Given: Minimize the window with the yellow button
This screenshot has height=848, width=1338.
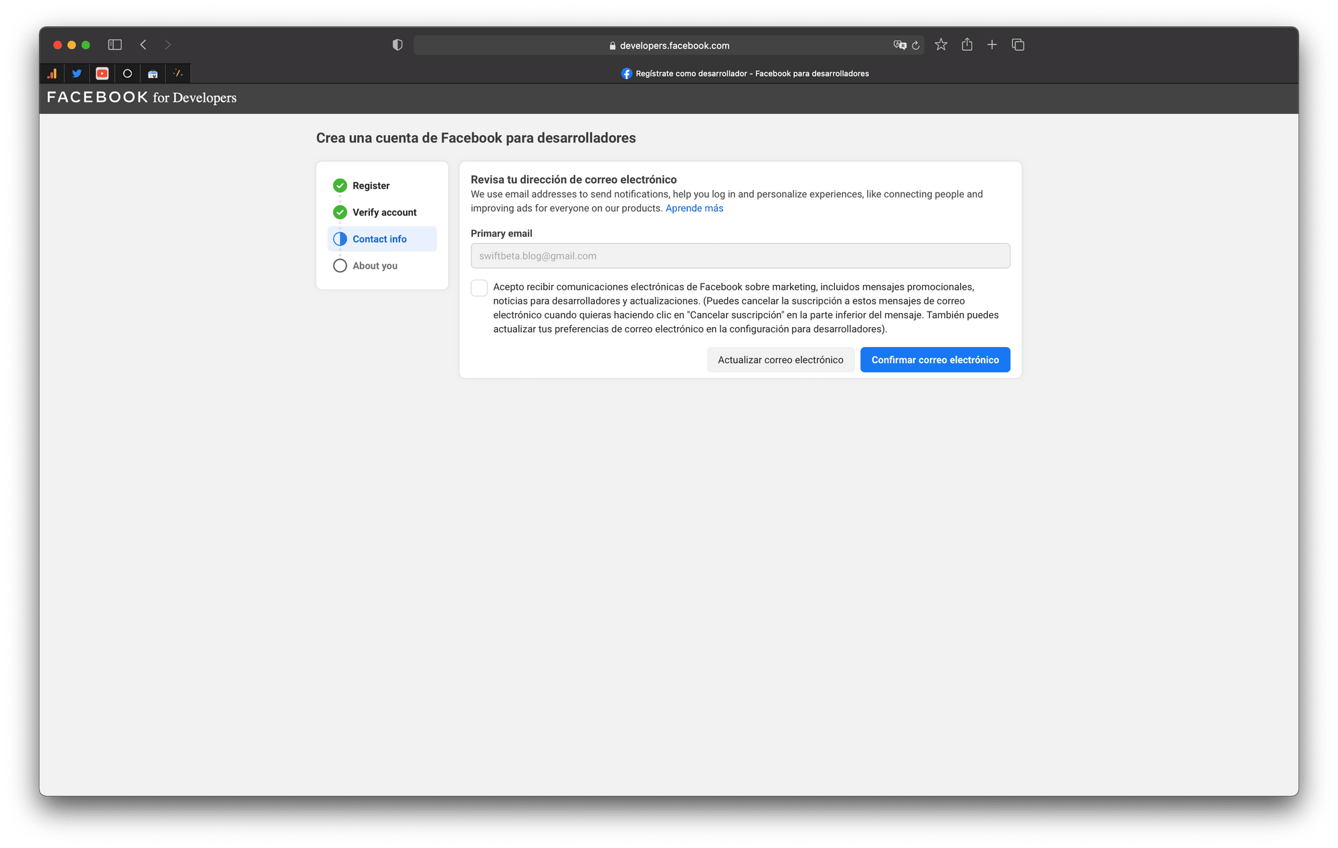Looking at the screenshot, I should (72, 45).
